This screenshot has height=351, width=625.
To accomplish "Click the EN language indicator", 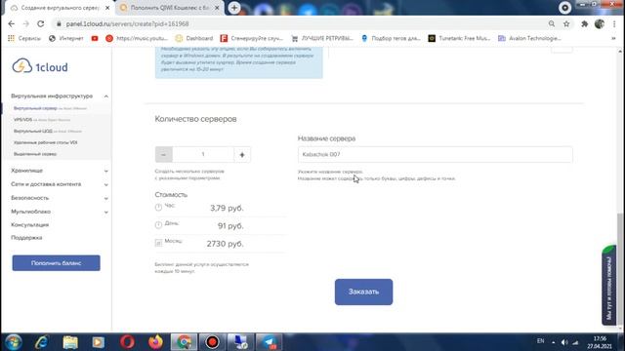I will pos(540,341).
